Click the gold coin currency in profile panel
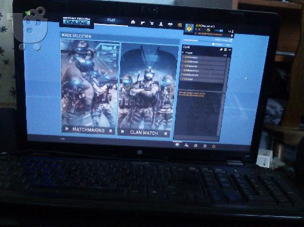This screenshot has height=227, width=304. pyautogui.click(x=208, y=30)
